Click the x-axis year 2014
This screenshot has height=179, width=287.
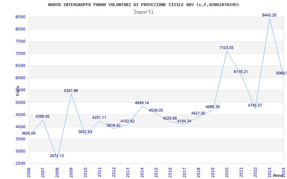point(142,172)
